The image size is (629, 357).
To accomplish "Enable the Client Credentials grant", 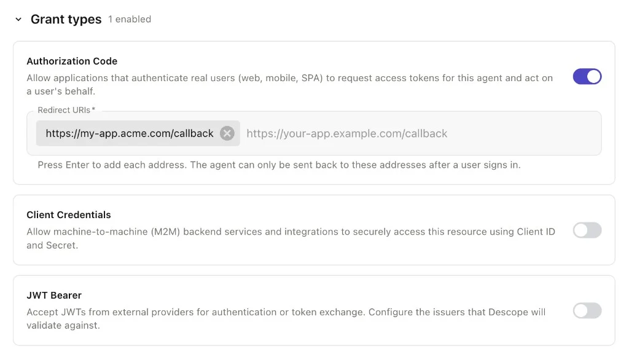I will [x=587, y=230].
